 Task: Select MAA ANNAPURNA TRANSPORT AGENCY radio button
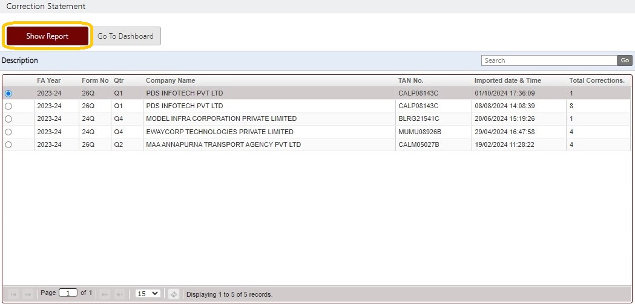(x=8, y=144)
